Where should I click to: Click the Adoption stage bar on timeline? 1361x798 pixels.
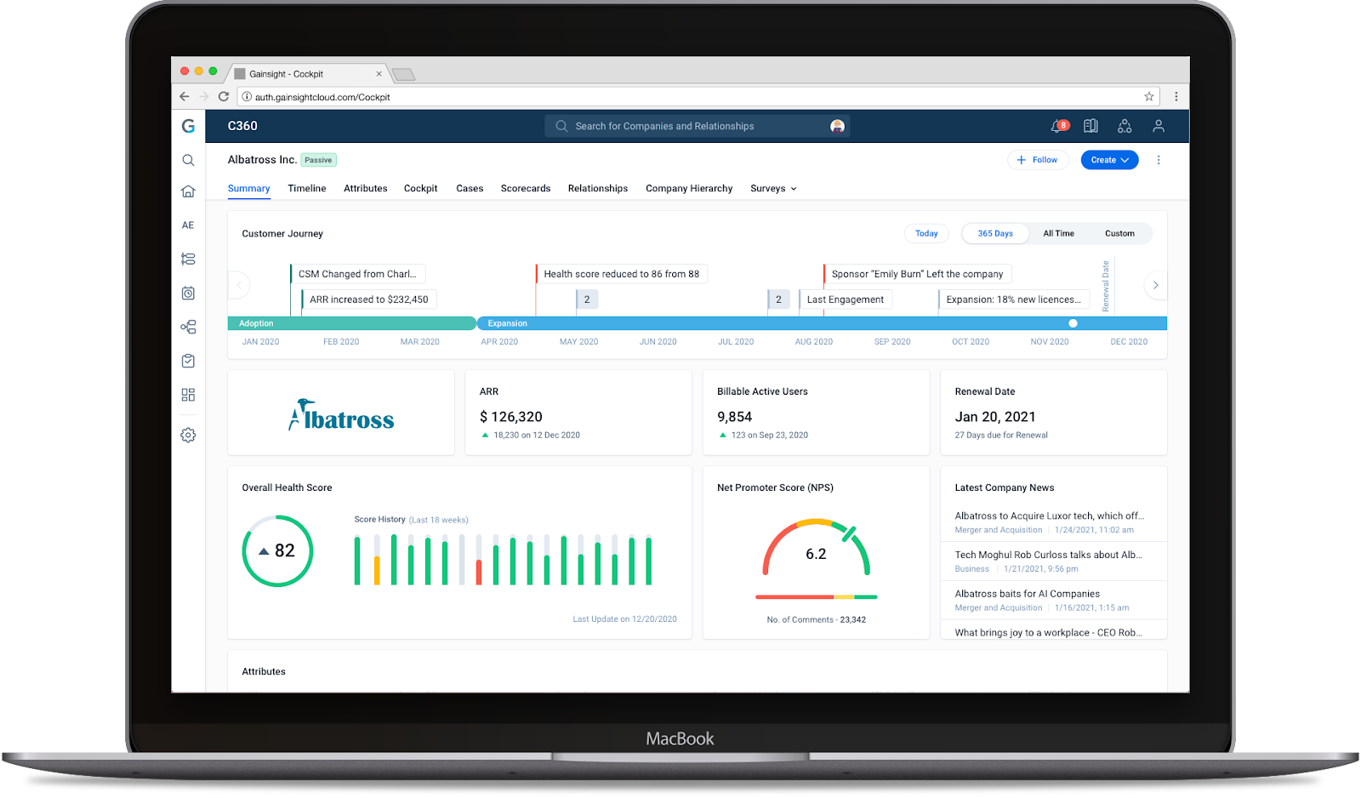(351, 323)
